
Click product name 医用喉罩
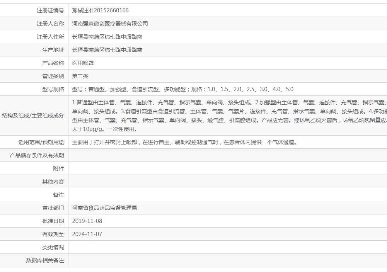tap(83, 63)
